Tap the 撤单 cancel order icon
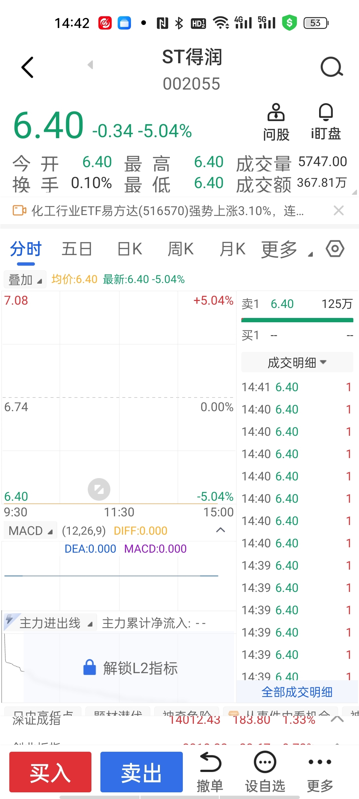Image resolution: width=359 pixels, height=799 pixels. tap(210, 772)
